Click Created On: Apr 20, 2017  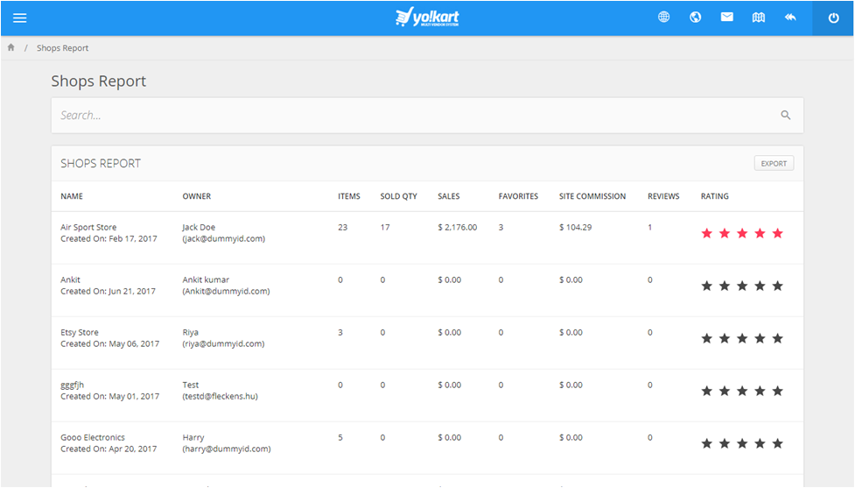(109, 449)
